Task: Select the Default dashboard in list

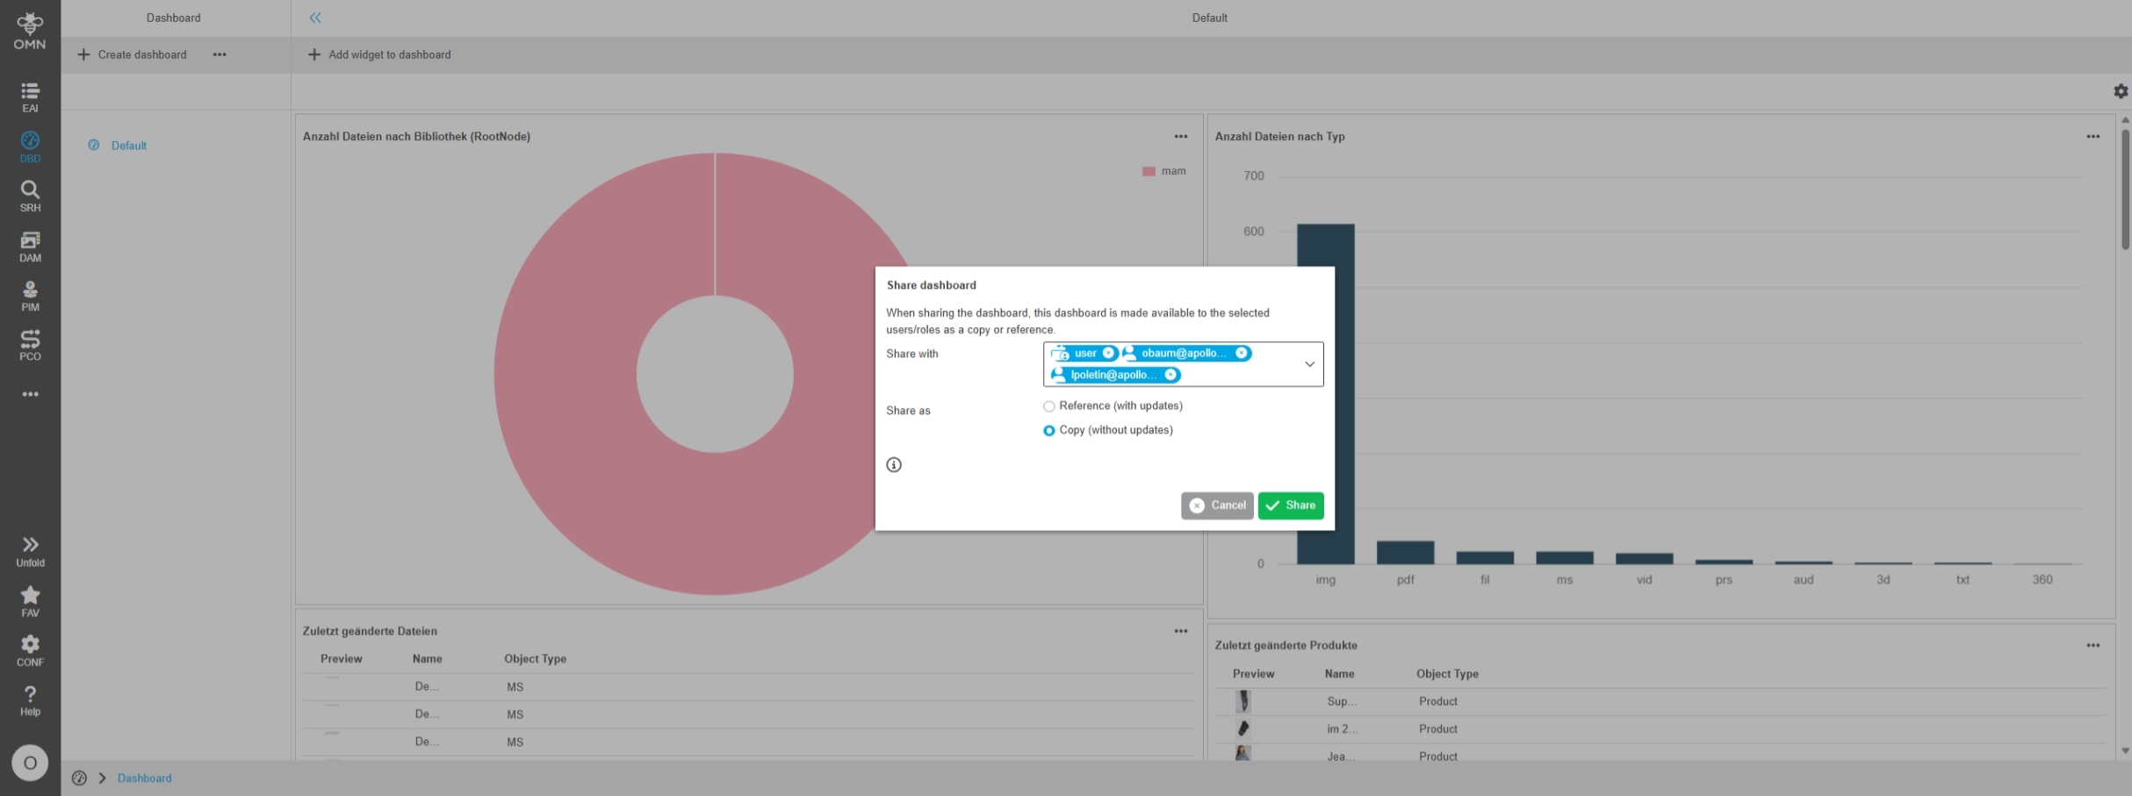Action: 128,146
